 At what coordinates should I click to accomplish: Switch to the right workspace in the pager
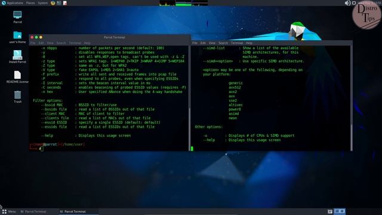pos(342,211)
